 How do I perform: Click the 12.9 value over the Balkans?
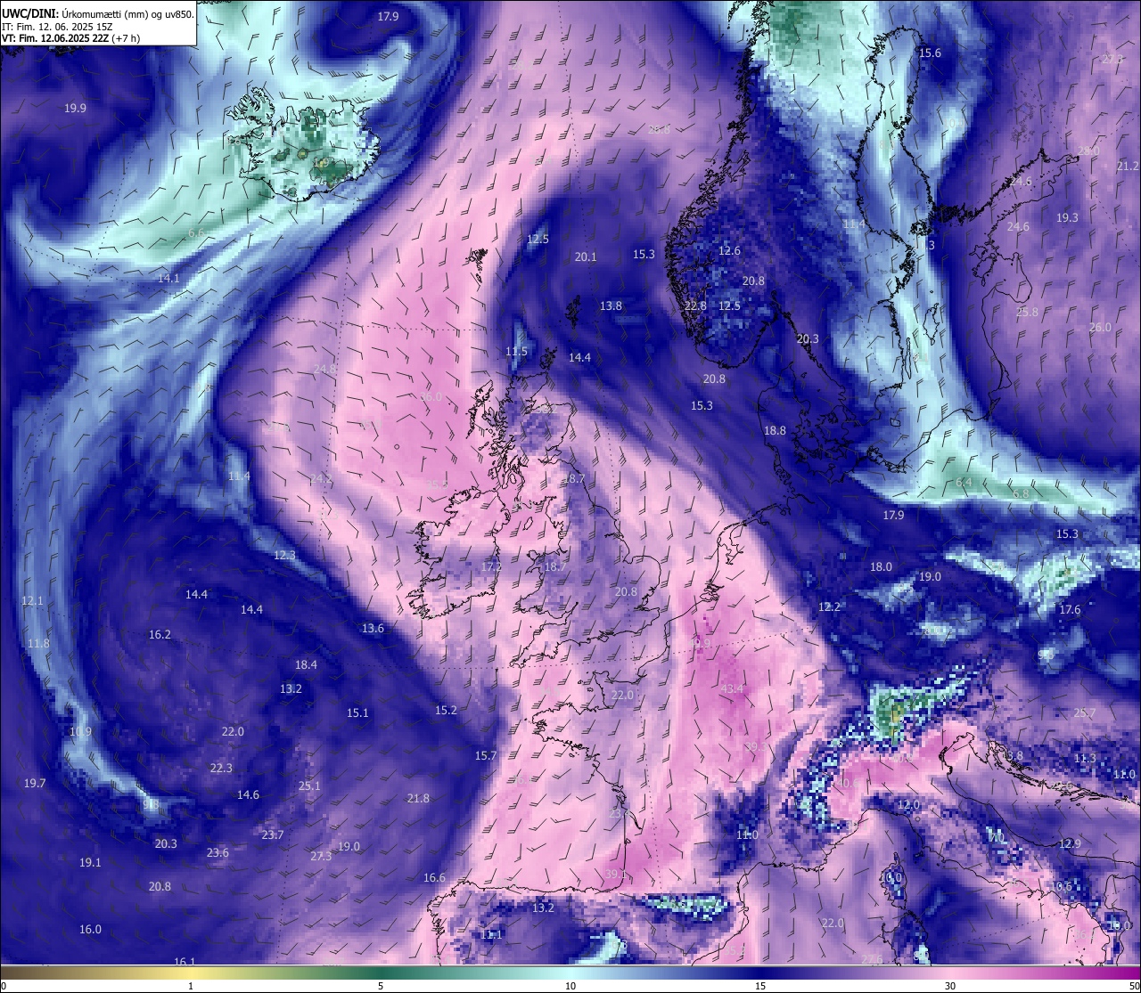(x=1070, y=844)
